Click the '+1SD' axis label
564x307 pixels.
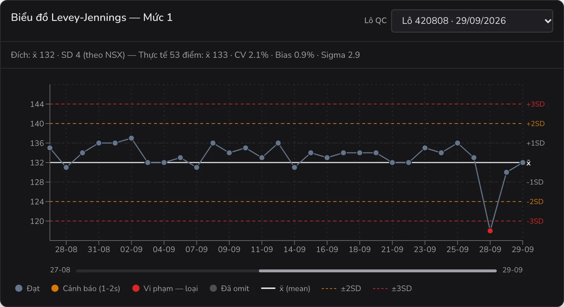pos(535,143)
